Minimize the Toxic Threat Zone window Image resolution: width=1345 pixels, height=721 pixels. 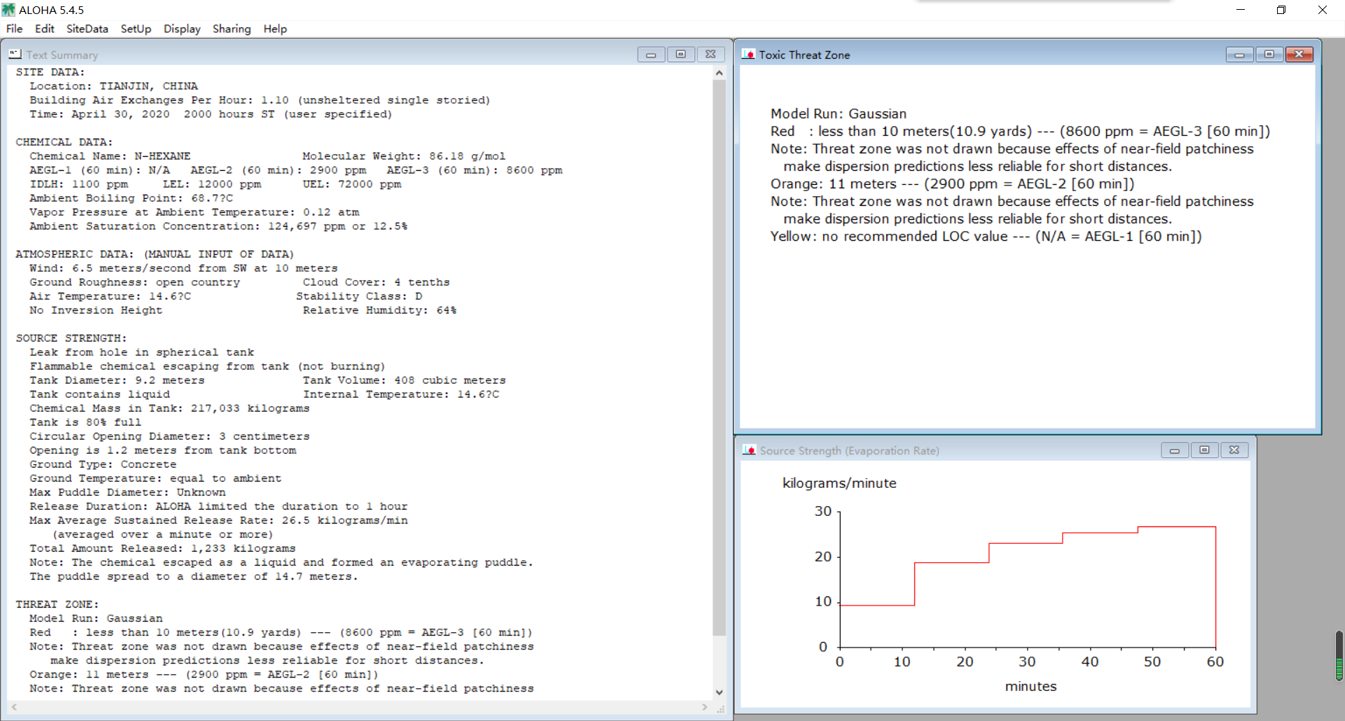1239,54
